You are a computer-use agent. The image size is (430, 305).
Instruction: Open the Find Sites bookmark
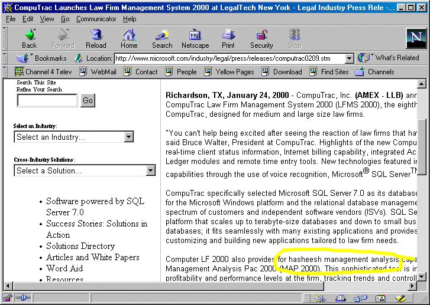(x=329, y=72)
